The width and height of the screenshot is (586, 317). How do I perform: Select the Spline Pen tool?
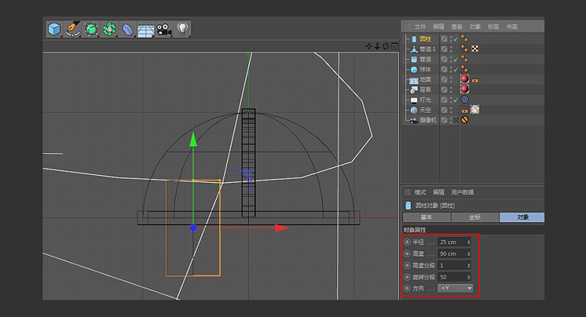tap(73, 29)
